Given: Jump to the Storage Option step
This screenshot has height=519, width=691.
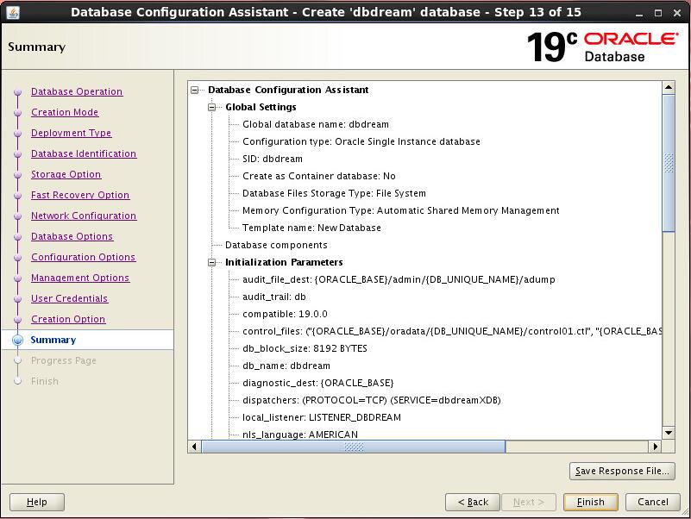Looking at the screenshot, I should 66,174.
